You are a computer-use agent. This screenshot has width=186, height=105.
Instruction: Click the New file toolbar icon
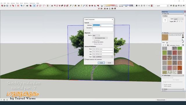click(x=2, y=6)
